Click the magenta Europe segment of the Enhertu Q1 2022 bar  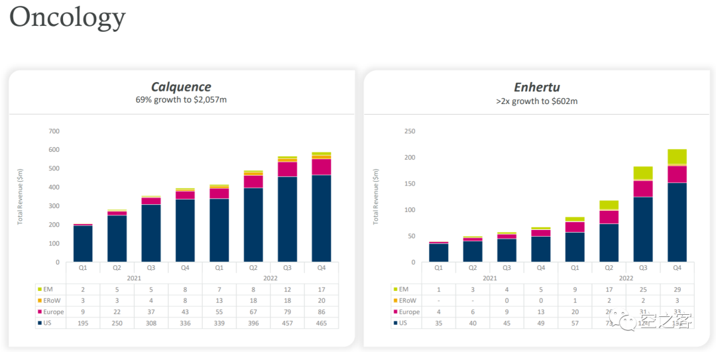(x=575, y=227)
